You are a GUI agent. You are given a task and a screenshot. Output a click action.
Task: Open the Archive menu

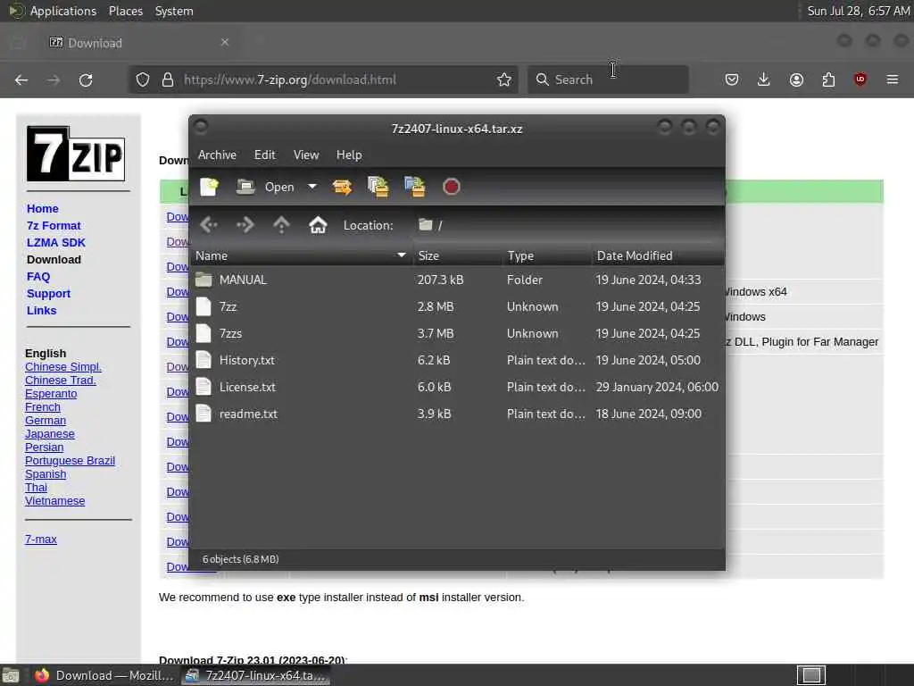click(x=217, y=155)
